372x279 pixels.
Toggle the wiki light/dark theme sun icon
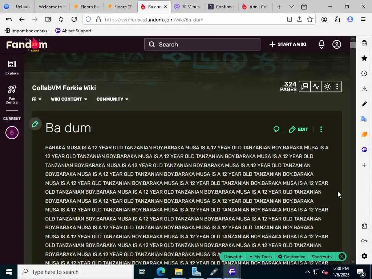(327, 86)
